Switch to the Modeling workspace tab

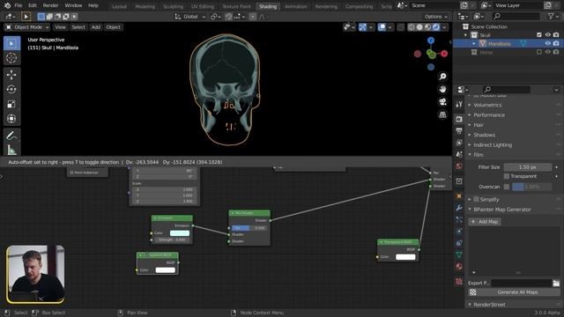click(x=145, y=6)
